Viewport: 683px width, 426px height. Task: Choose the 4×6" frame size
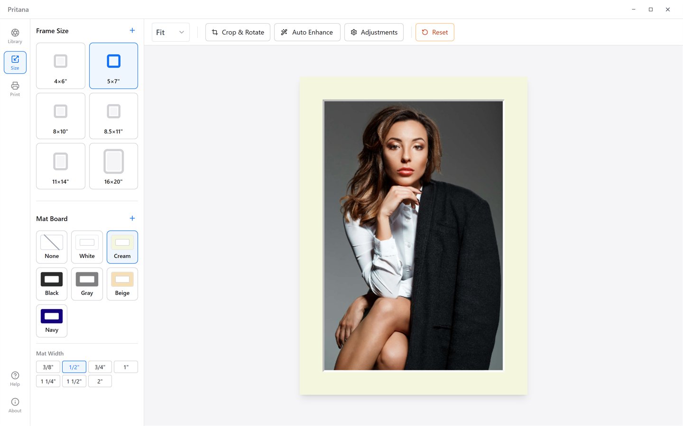tap(61, 66)
